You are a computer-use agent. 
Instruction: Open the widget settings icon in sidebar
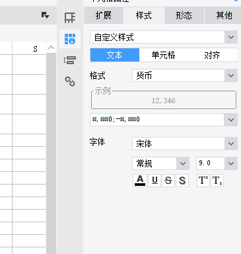pyautogui.click(x=70, y=60)
